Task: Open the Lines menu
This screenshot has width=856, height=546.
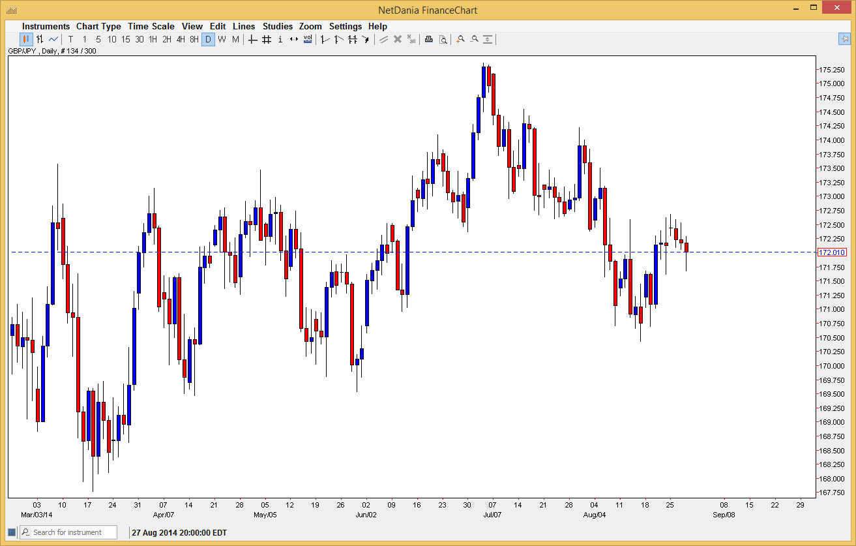Action: tap(244, 26)
